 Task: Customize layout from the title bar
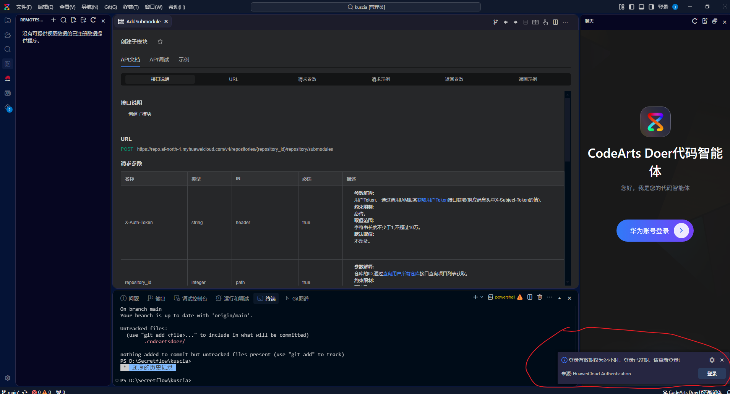[x=621, y=7]
